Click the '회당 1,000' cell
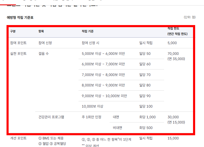Image resolution: width=204 pixels, height=147 pixels. pyautogui.click(x=147, y=117)
